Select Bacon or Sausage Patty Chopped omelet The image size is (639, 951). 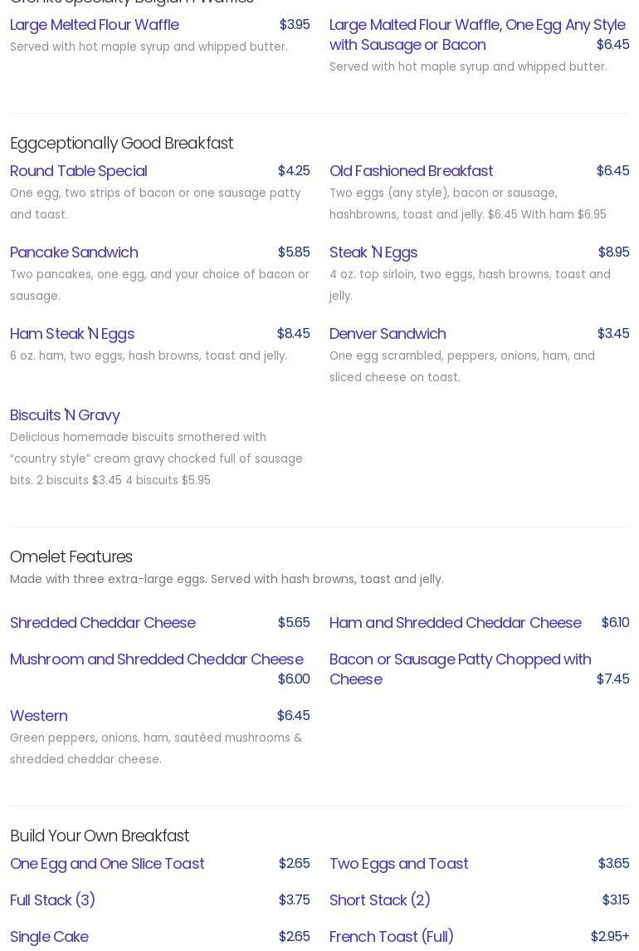tap(460, 669)
